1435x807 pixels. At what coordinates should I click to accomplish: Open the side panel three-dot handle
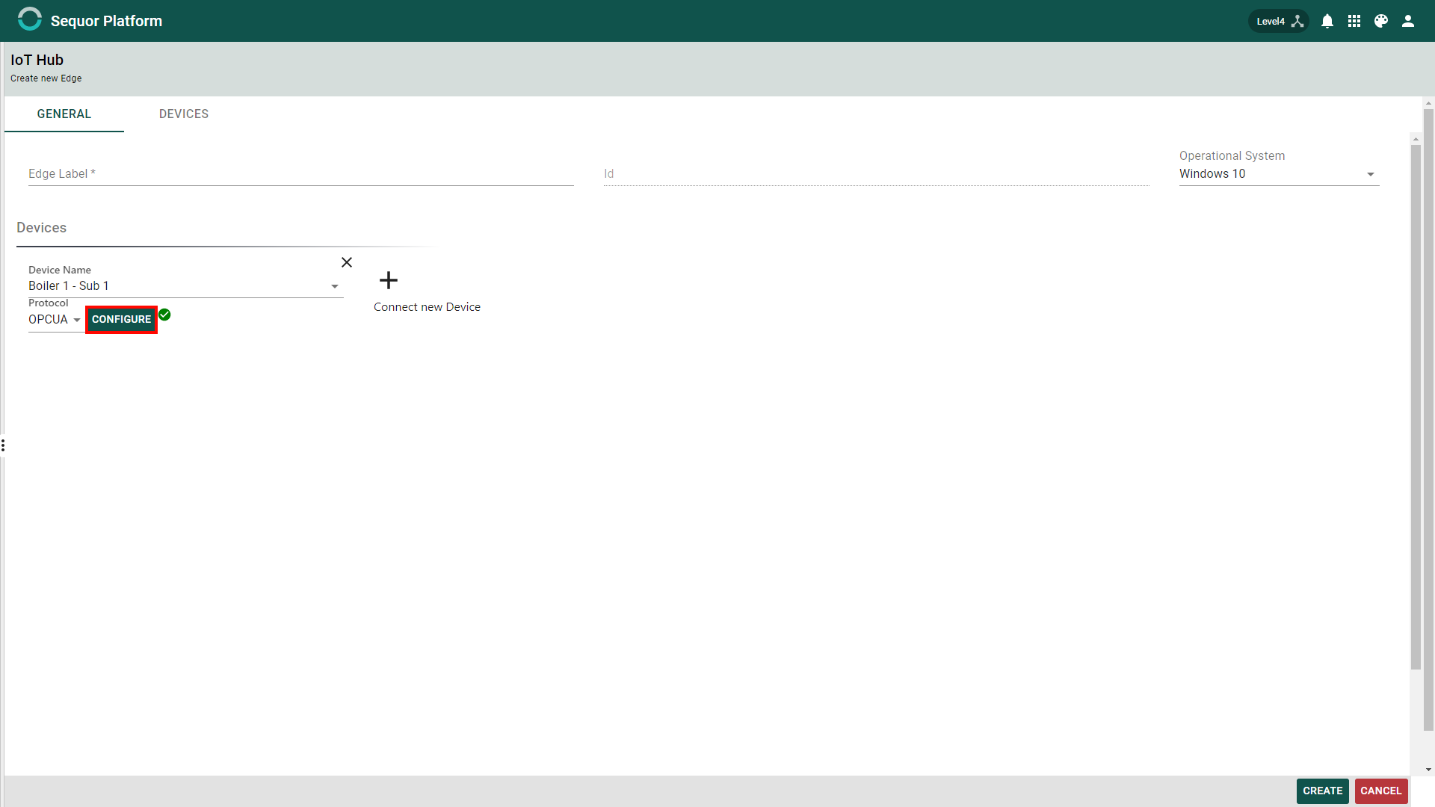[3, 445]
